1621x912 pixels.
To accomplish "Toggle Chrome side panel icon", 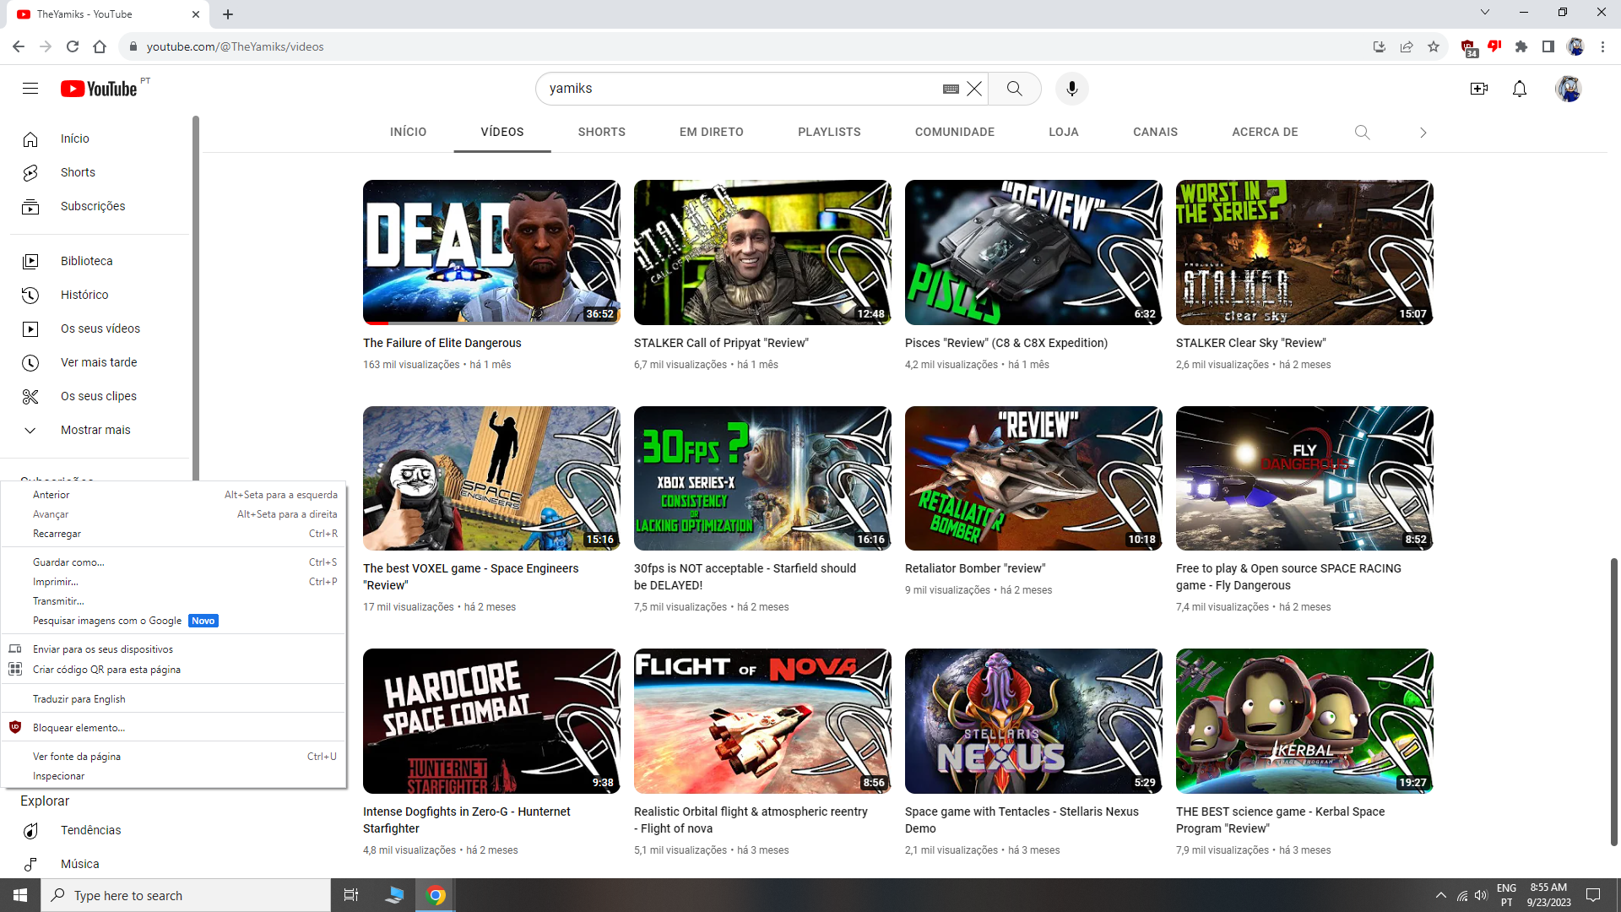I will click(x=1548, y=46).
